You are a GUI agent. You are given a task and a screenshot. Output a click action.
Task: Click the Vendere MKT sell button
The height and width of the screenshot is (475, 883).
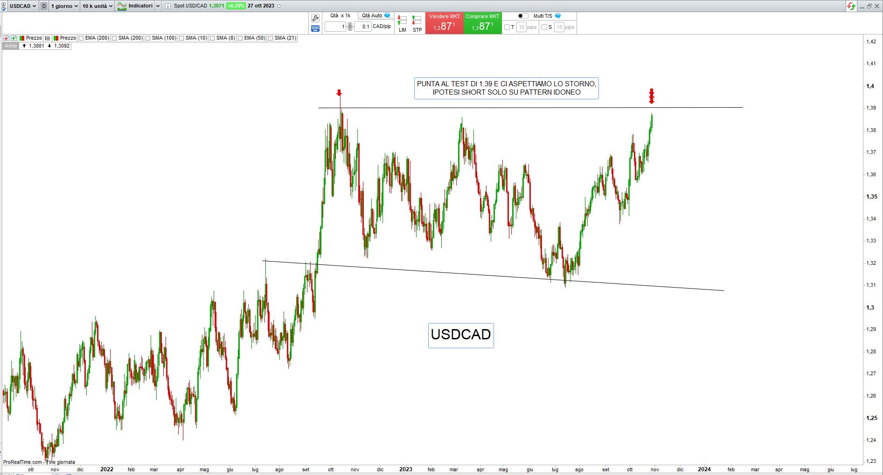(445, 23)
